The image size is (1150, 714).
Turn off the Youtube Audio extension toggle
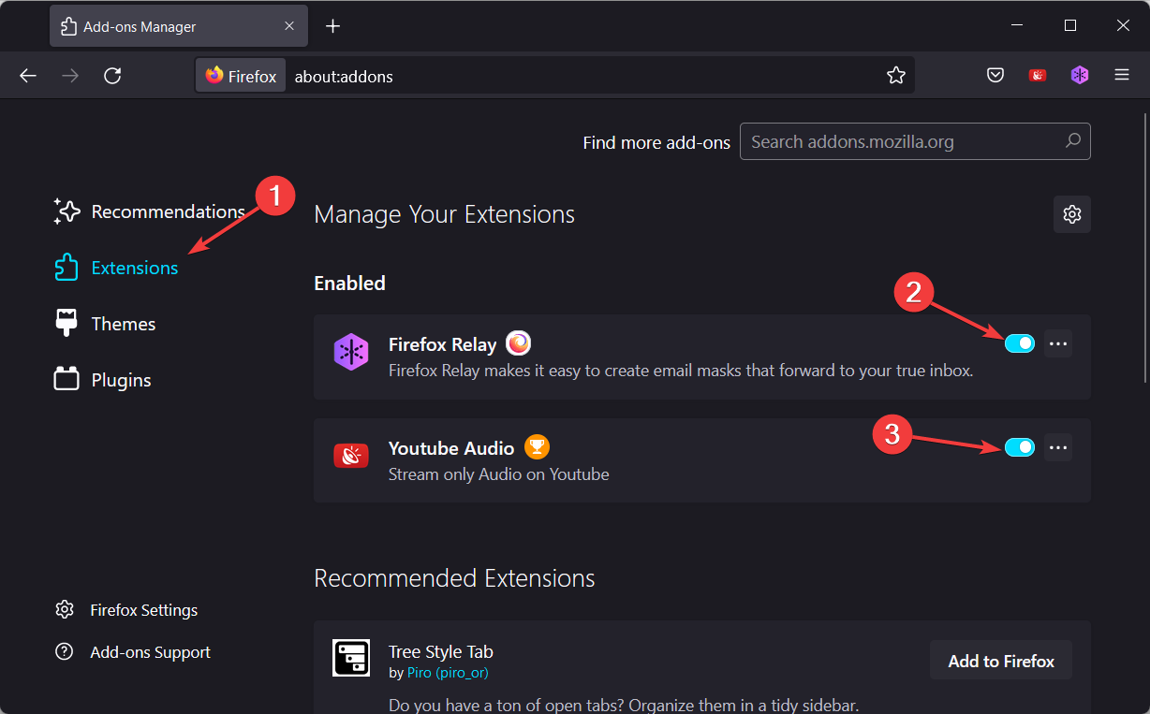(1020, 447)
